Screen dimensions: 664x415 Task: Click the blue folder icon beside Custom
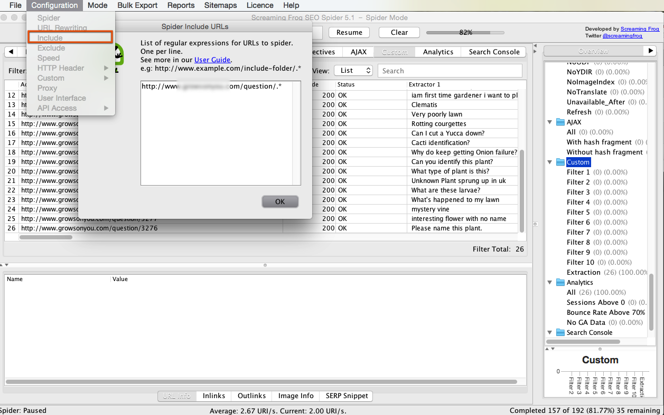560,162
